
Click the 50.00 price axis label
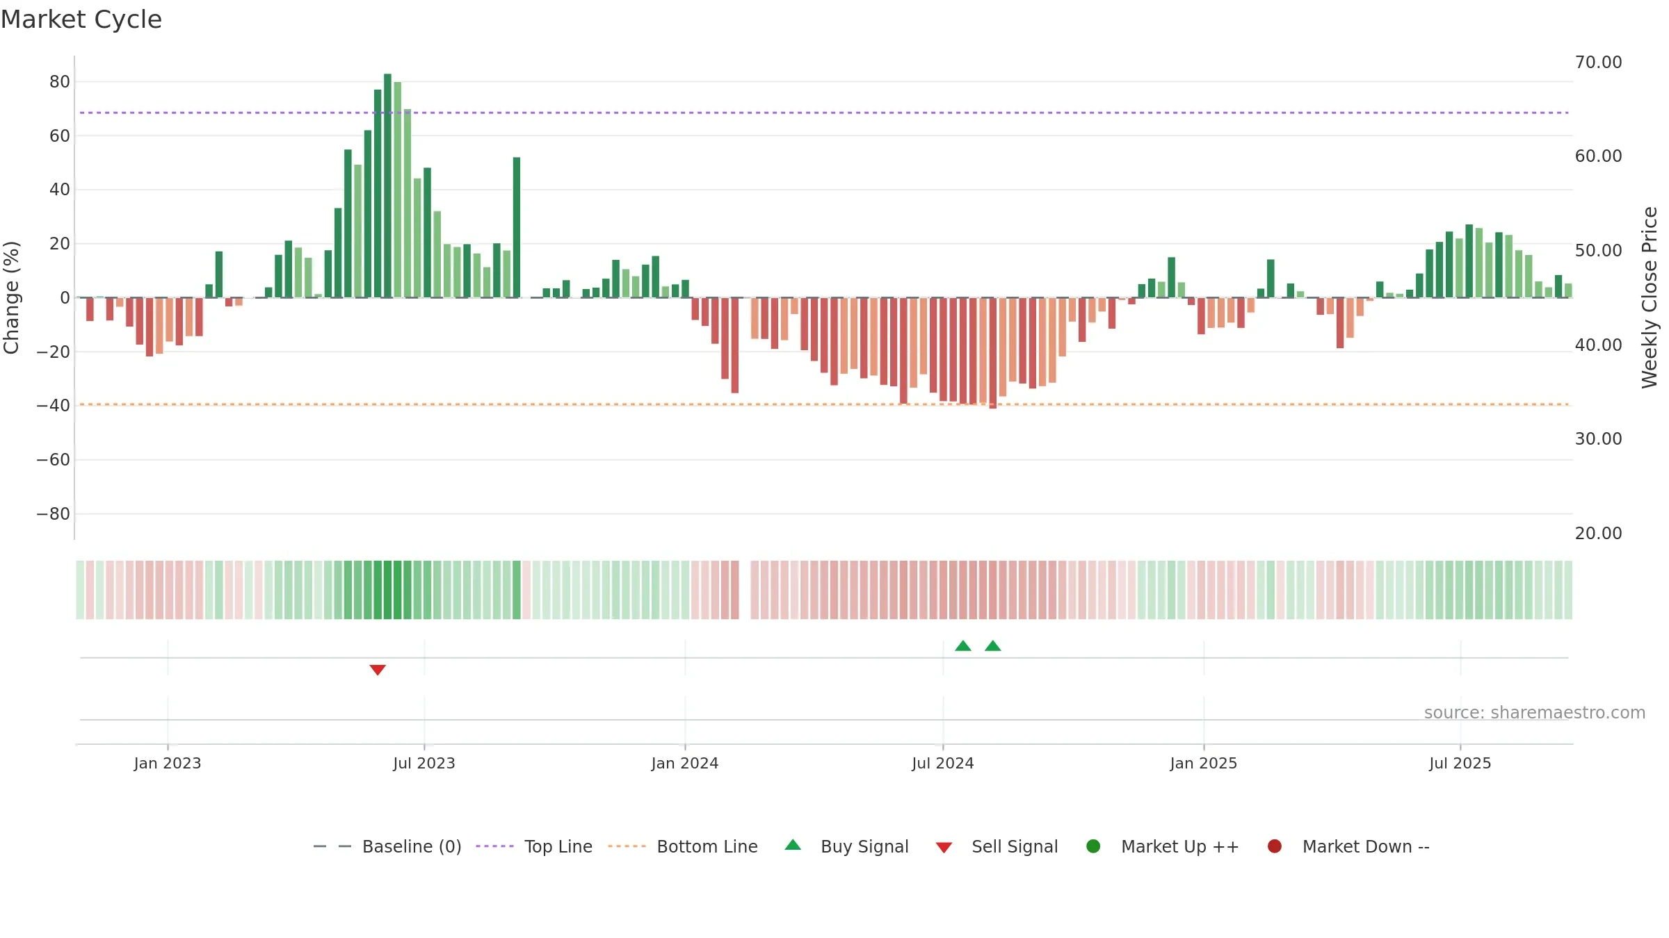(x=1598, y=251)
